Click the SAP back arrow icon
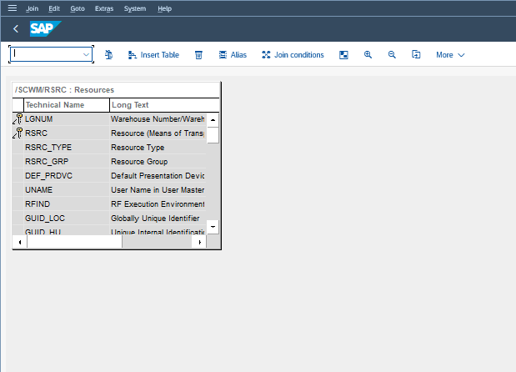This screenshot has width=516, height=372. [16, 28]
